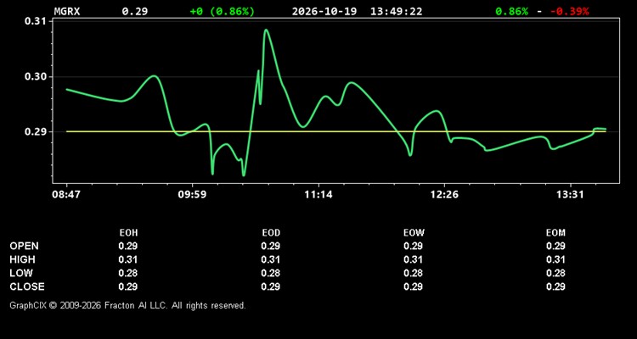Click the 12:26 time axis label
The width and height of the screenshot is (637, 339).
(444, 195)
